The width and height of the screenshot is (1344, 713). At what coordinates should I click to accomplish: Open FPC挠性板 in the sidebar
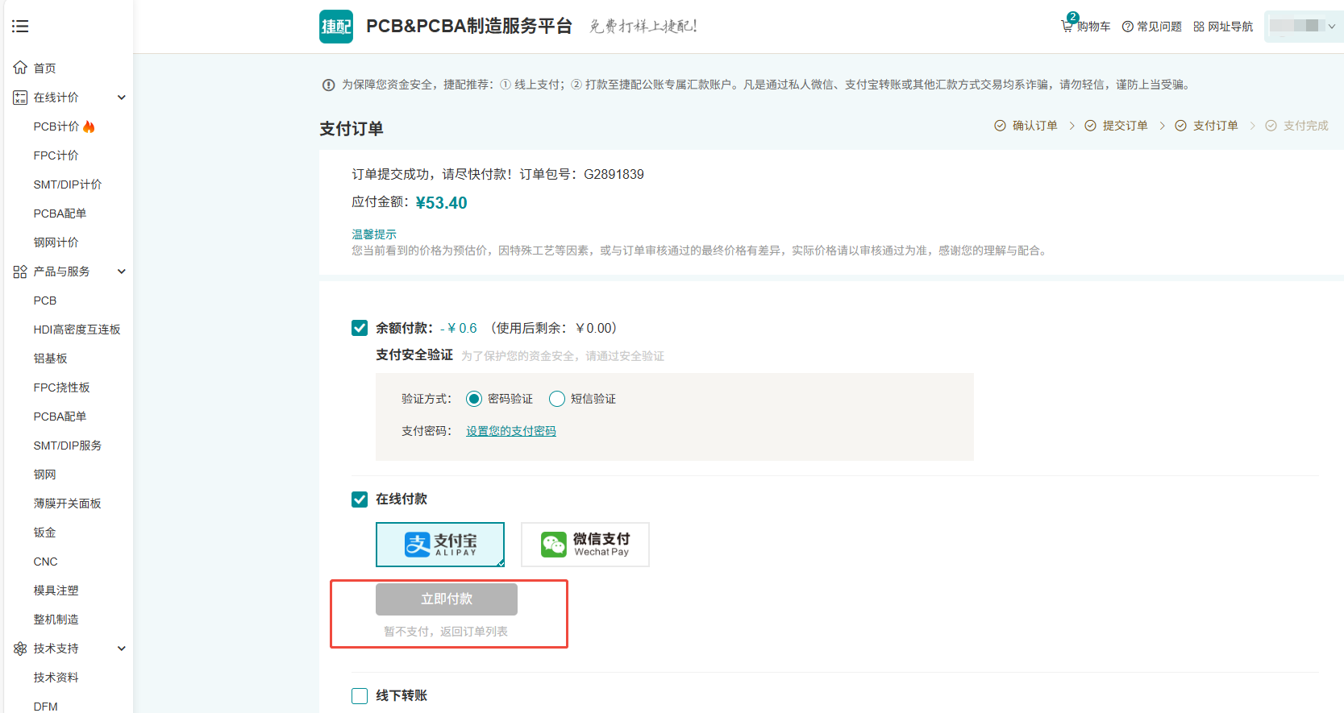click(61, 388)
